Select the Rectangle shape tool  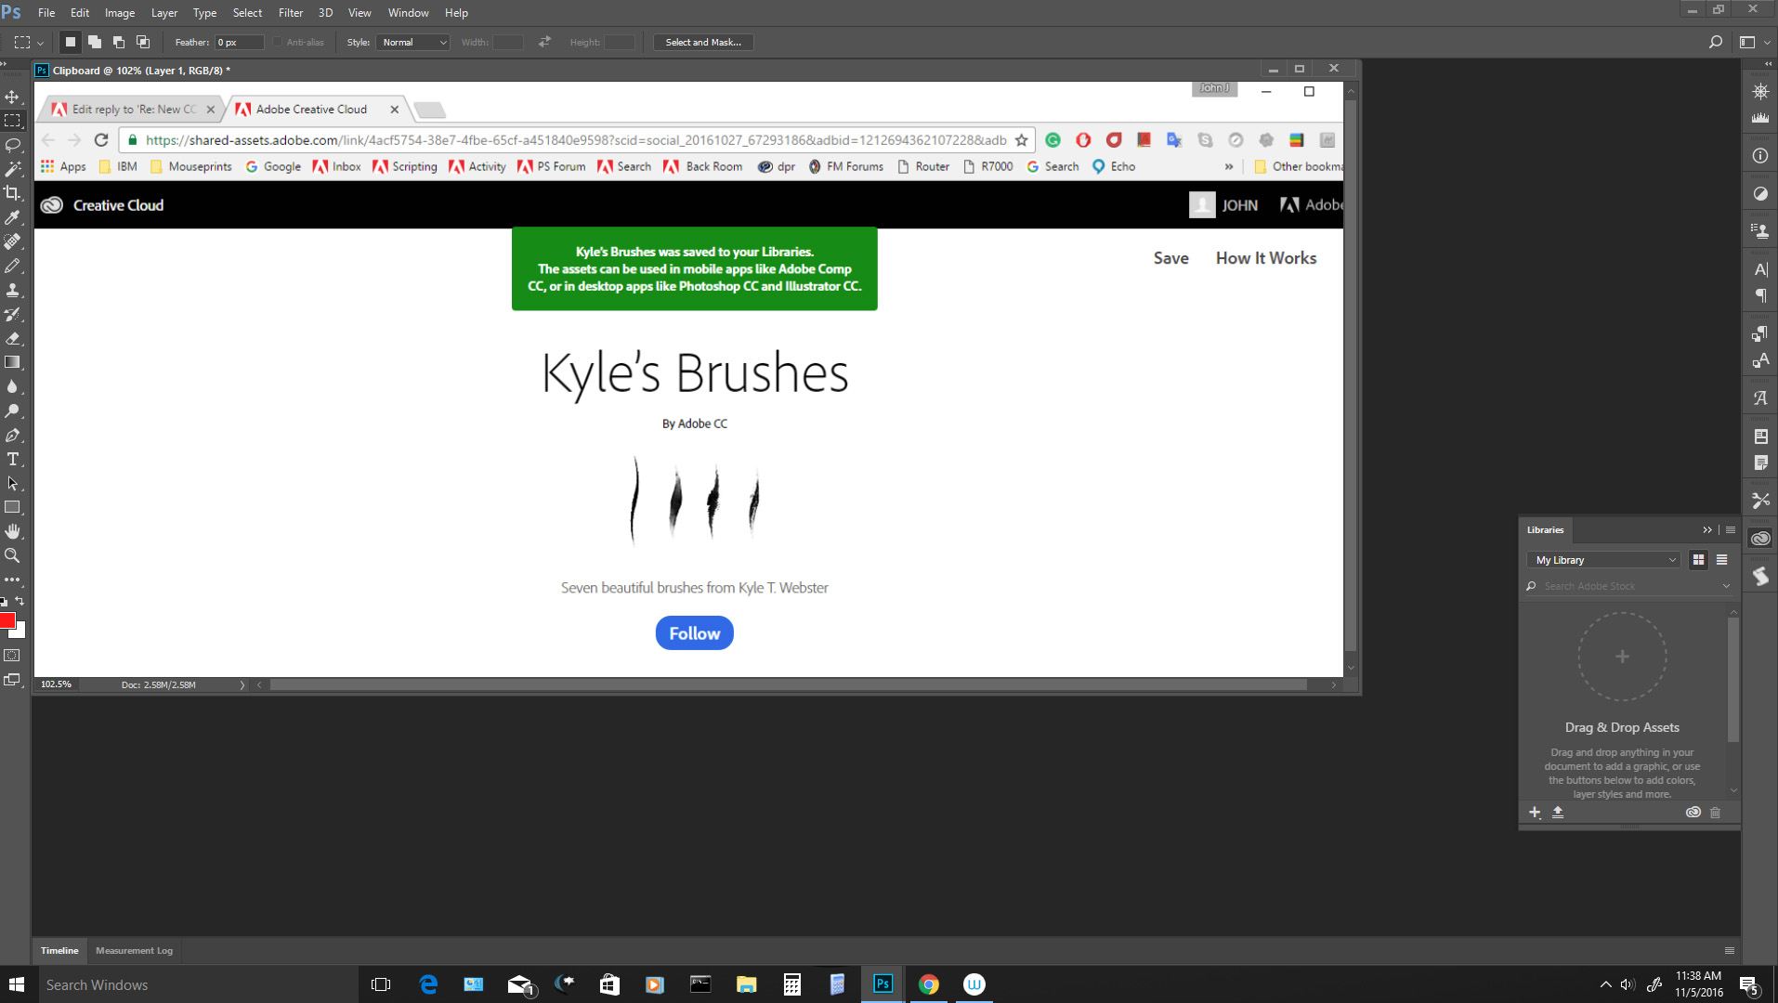point(12,507)
